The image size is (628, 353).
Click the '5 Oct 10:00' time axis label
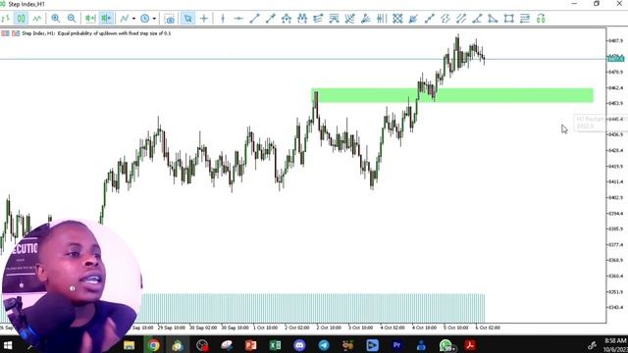coord(455,328)
